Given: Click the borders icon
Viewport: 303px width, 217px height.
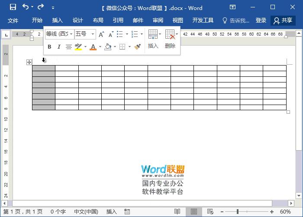Looking at the screenshot, I should pyautogui.click(x=122, y=47).
